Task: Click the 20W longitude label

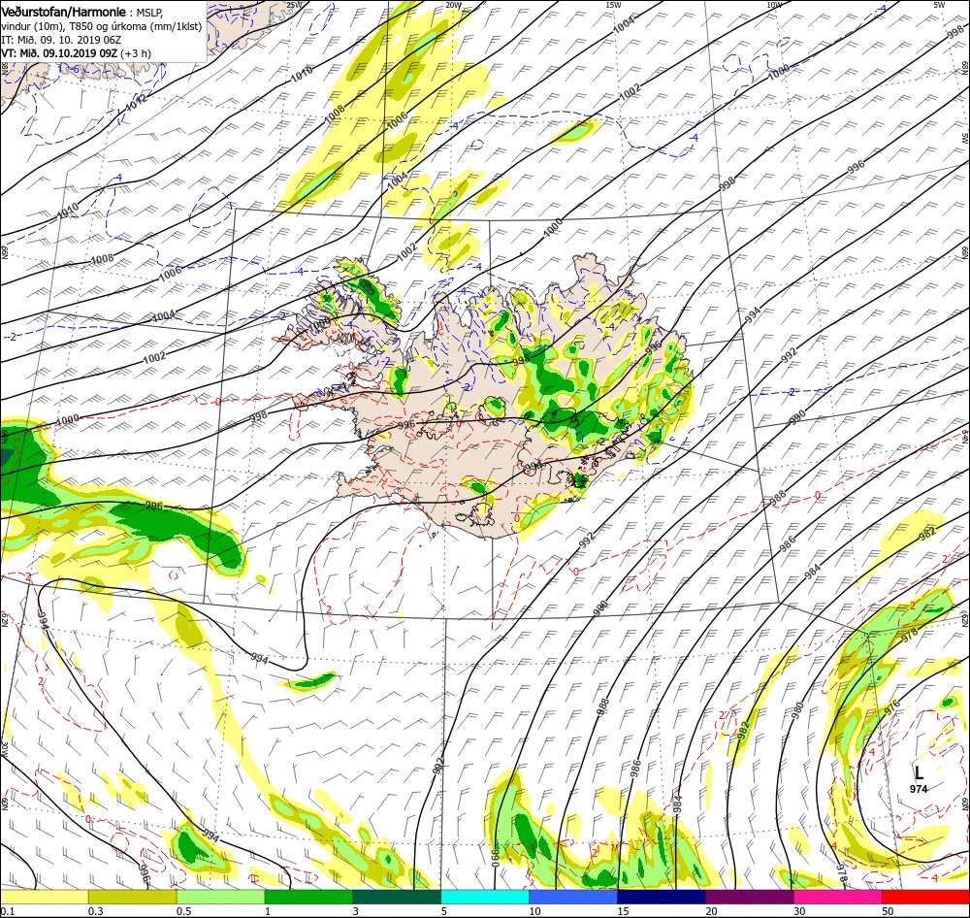Action: (453, 4)
